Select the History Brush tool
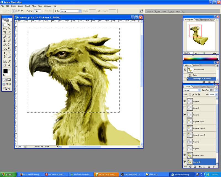The height and width of the screenshot is (177, 221). point(9,41)
